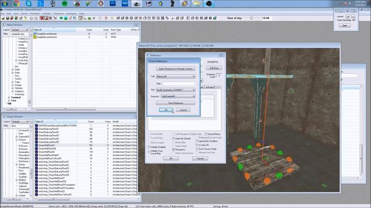This screenshot has width=371, height=208.
Task: Click Cancel at bottom of Reference dialog
Action: coord(200,158)
